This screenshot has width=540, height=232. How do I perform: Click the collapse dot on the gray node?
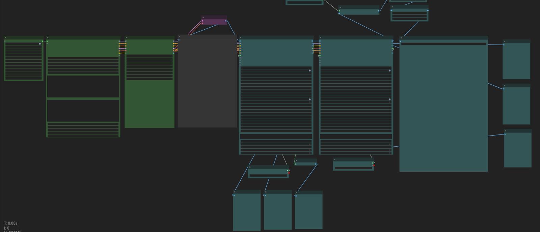(x=180, y=36)
